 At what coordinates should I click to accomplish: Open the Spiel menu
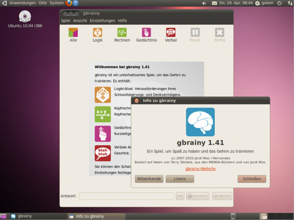point(65,20)
